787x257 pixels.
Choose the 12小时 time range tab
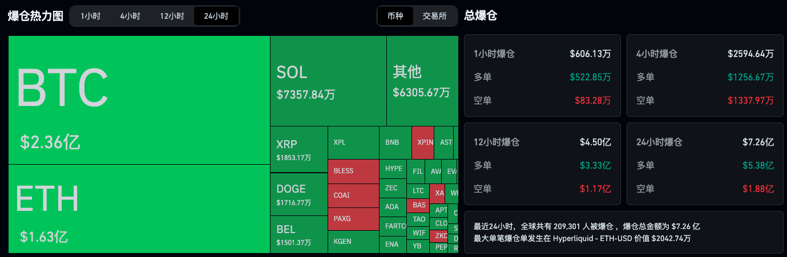click(x=172, y=16)
